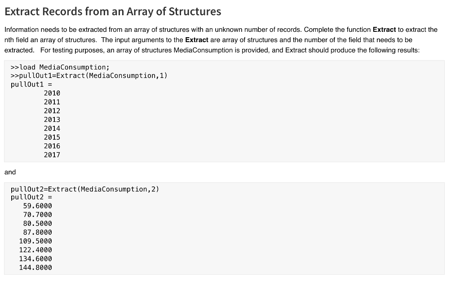460x289 pixels.
Task: Click the '>>load MediaConsumption;' code line
Action: tap(60, 67)
